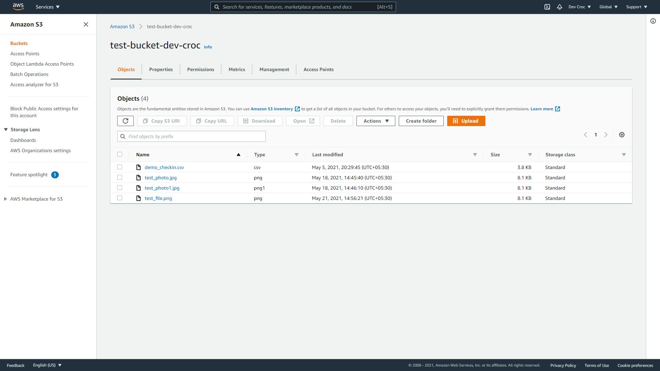Click the file icon beside demo_checkin.csv

(139, 167)
